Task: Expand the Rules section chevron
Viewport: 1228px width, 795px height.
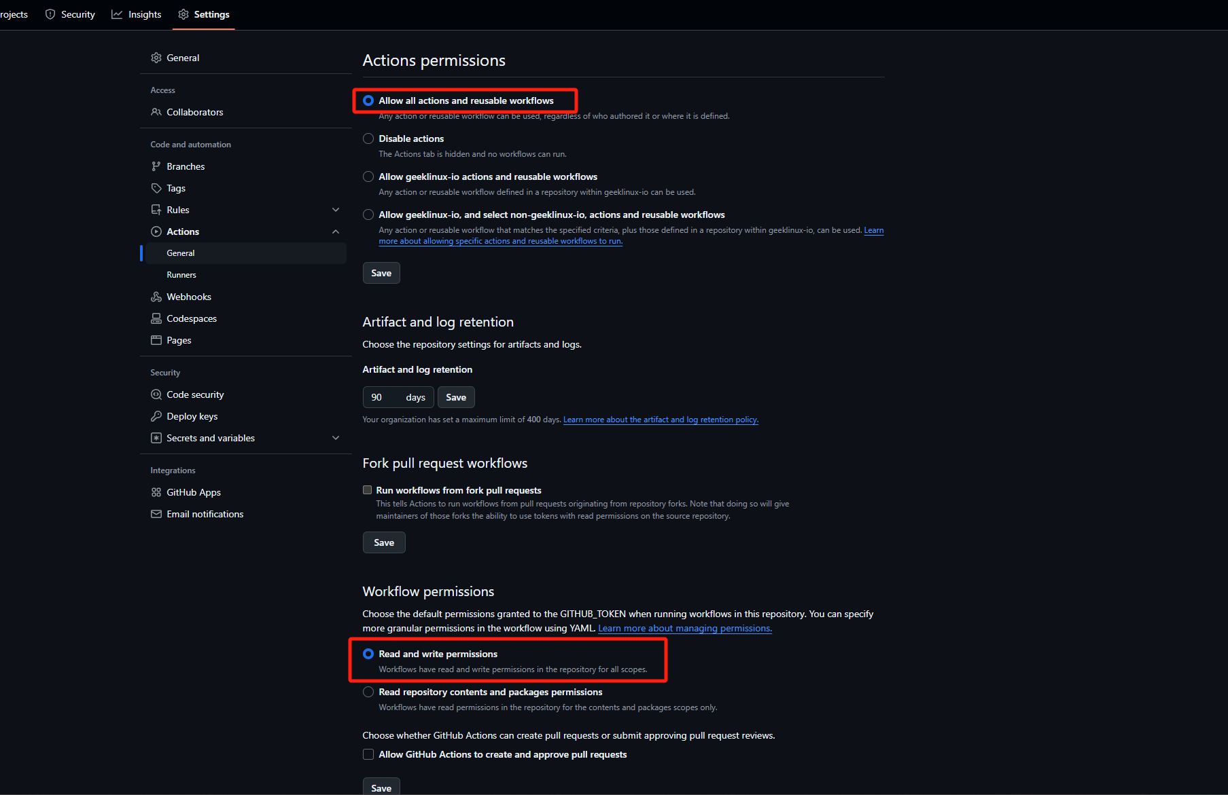Action: (336, 210)
